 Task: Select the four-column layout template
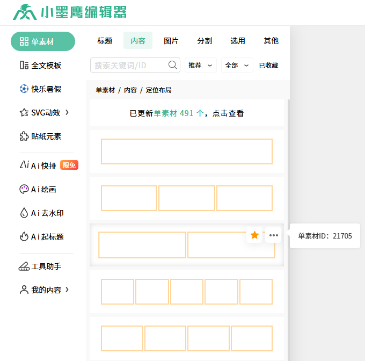click(187, 338)
